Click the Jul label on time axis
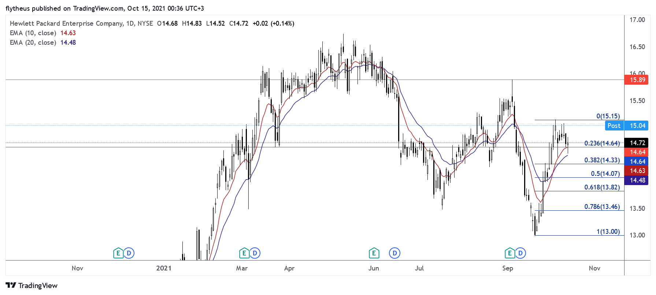The height and width of the screenshot is (295, 656). 419,268
